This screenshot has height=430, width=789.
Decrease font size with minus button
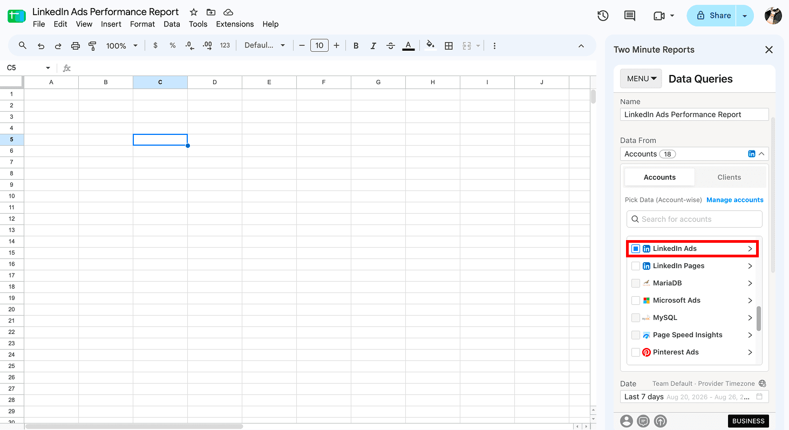click(302, 46)
